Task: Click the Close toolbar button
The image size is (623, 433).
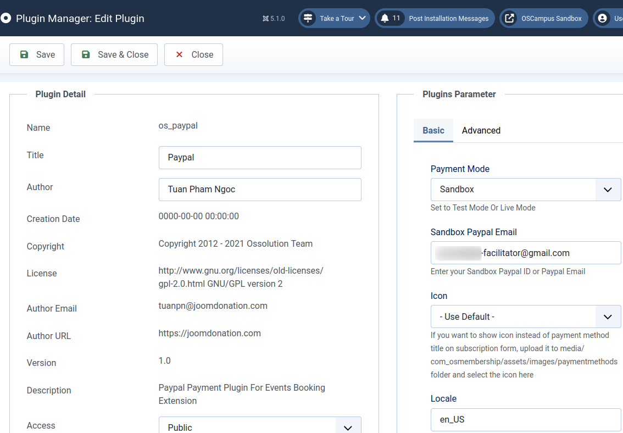Action: pyautogui.click(x=193, y=54)
